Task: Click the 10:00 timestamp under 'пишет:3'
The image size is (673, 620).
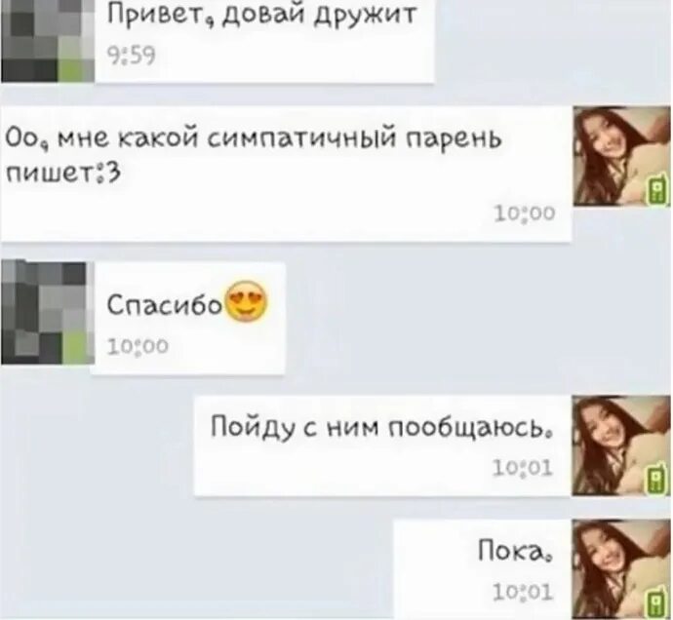Action: 525,213
